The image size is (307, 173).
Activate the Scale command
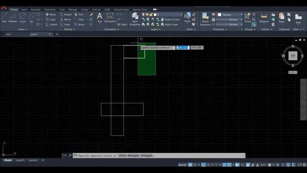[65, 25]
